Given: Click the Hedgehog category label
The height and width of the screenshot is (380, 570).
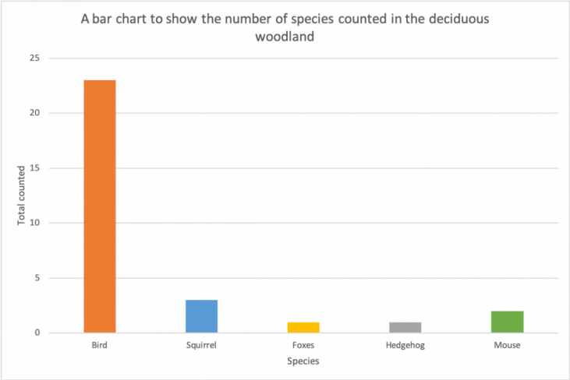Looking at the screenshot, I should click(x=405, y=345).
